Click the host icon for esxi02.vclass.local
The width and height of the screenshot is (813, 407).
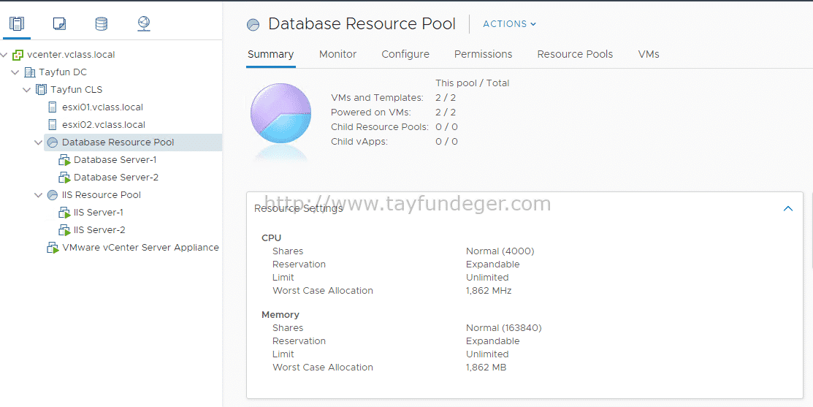coord(53,125)
